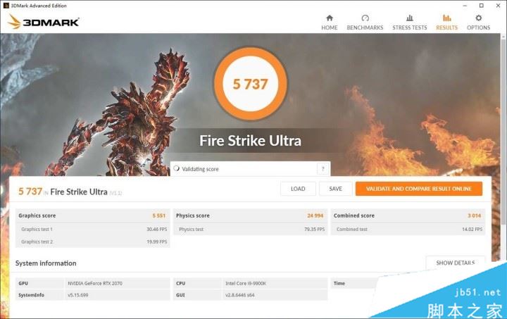Click the LOAD button
Viewport: 507px width, 319px height.
click(x=298, y=189)
